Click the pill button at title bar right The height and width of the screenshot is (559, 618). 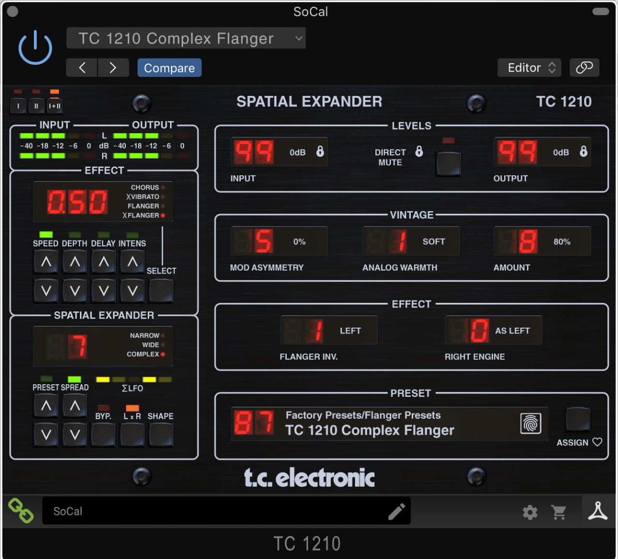click(x=601, y=12)
